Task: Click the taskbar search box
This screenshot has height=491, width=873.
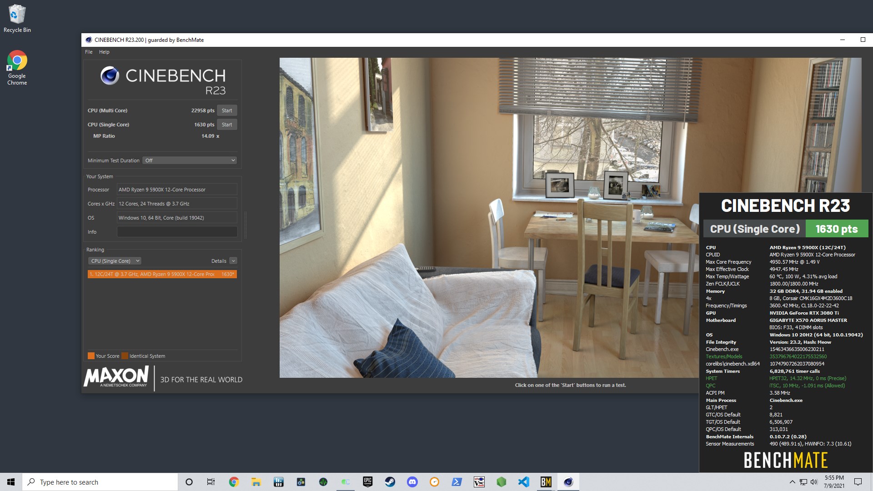Action: click(x=100, y=482)
